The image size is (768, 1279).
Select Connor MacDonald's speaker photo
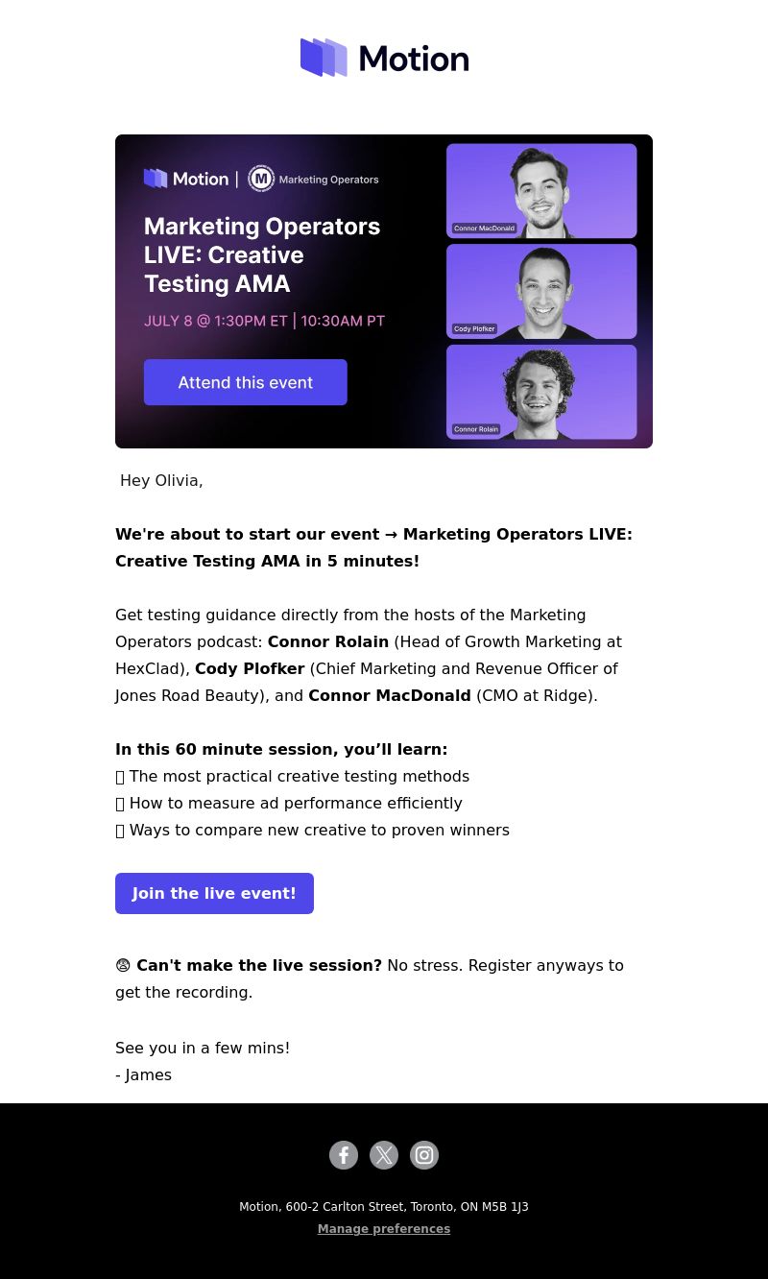(x=541, y=191)
